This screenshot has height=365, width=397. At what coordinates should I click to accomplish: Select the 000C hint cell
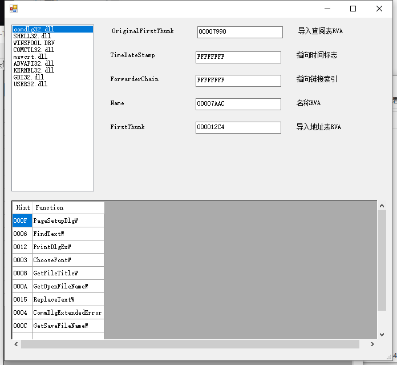(22, 326)
